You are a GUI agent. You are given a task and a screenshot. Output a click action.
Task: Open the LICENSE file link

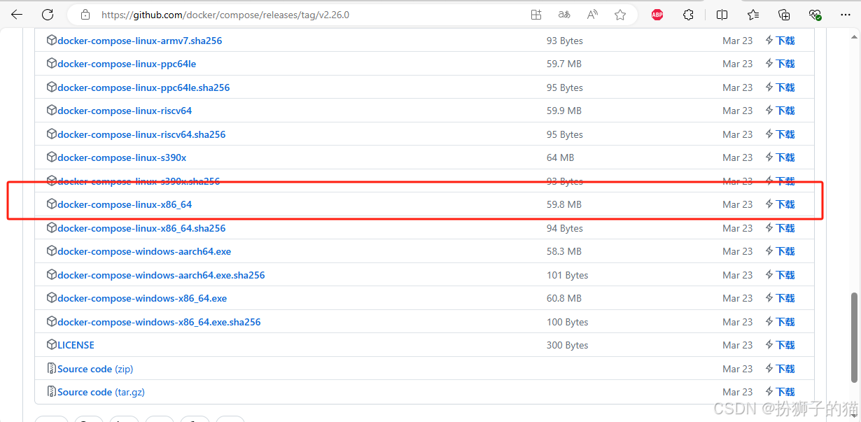click(x=76, y=345)
